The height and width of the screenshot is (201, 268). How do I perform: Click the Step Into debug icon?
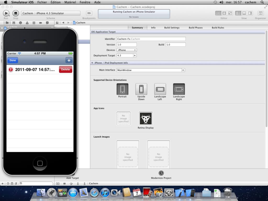tap(78, 183)
